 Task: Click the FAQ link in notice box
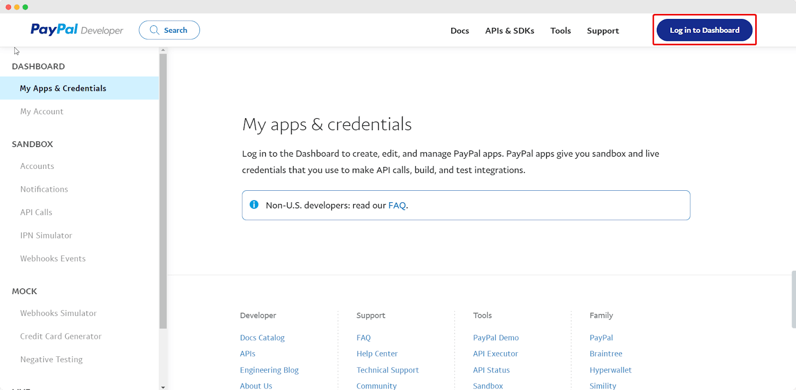[x=397, y=205]
